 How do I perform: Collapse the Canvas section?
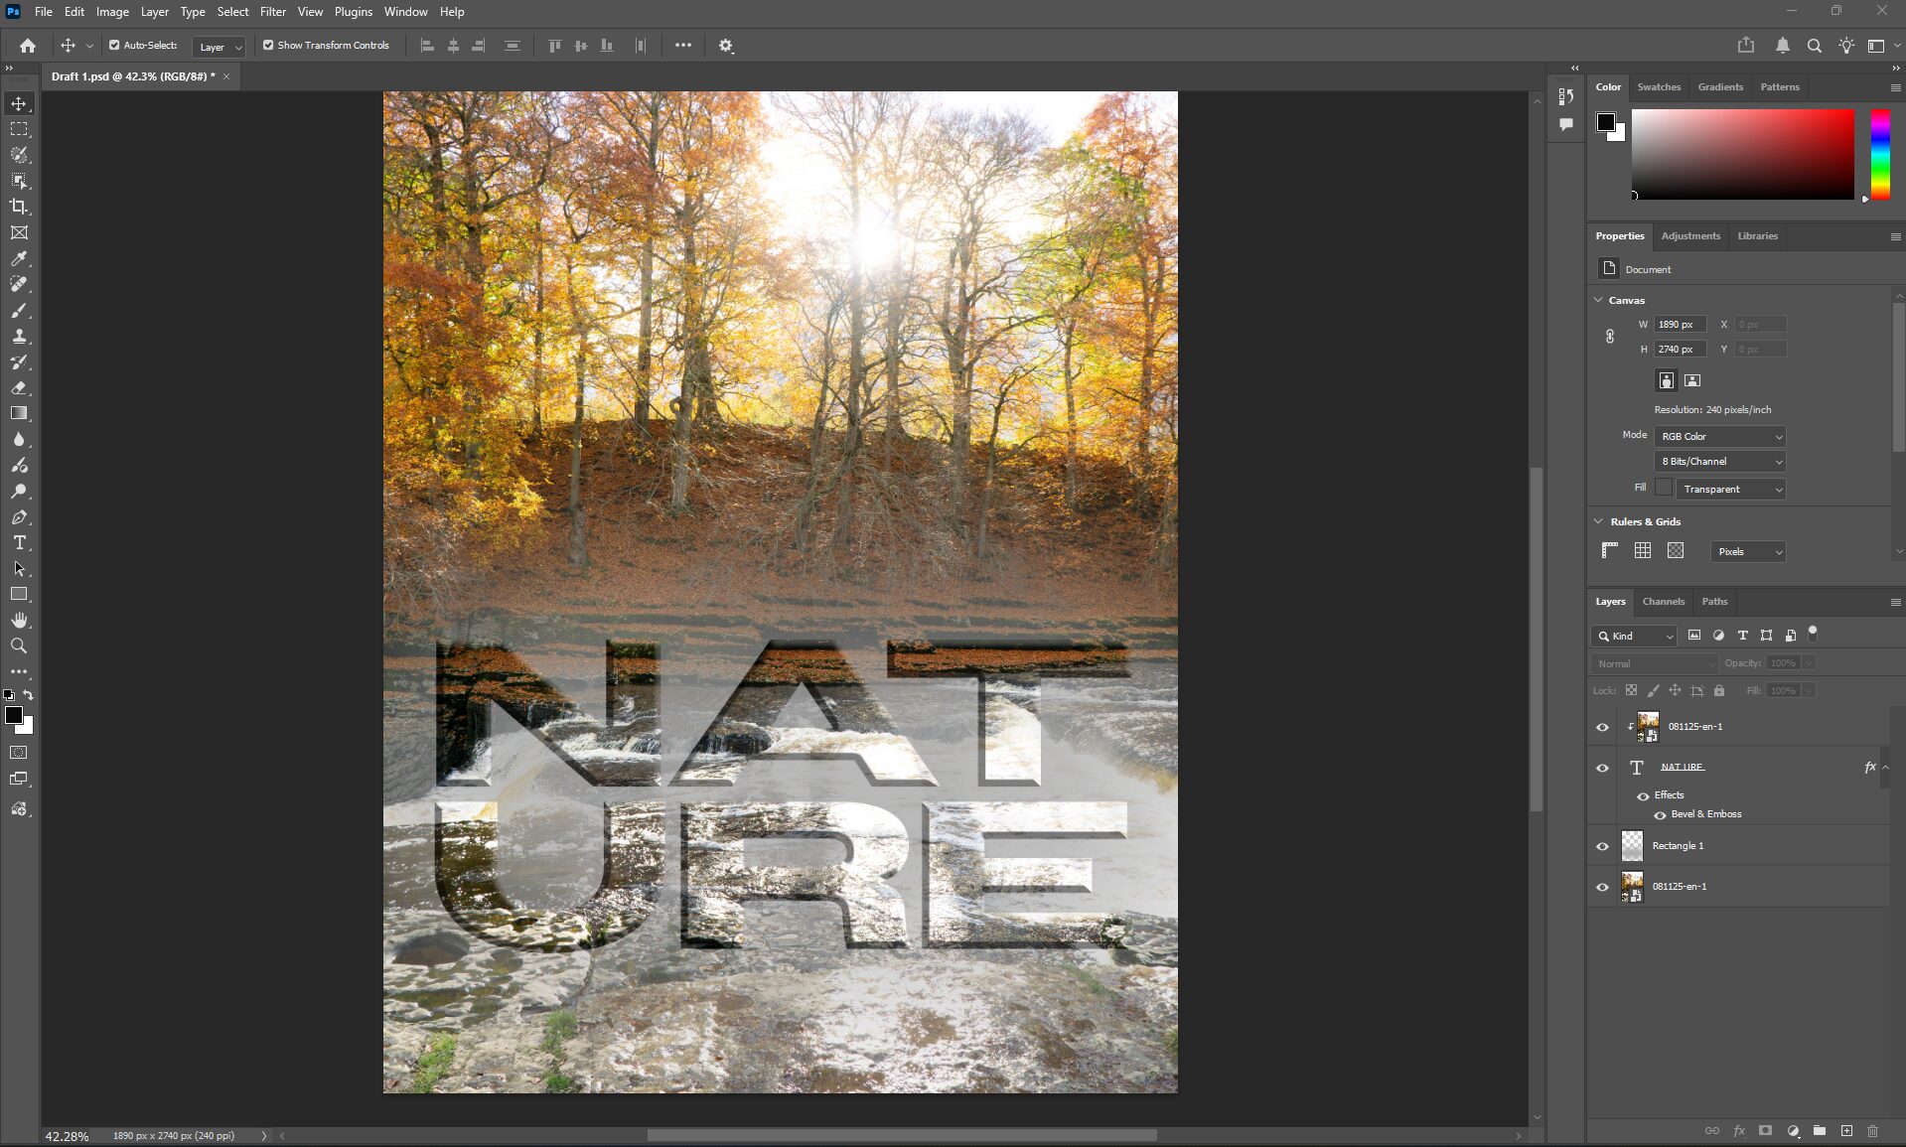1598,300
